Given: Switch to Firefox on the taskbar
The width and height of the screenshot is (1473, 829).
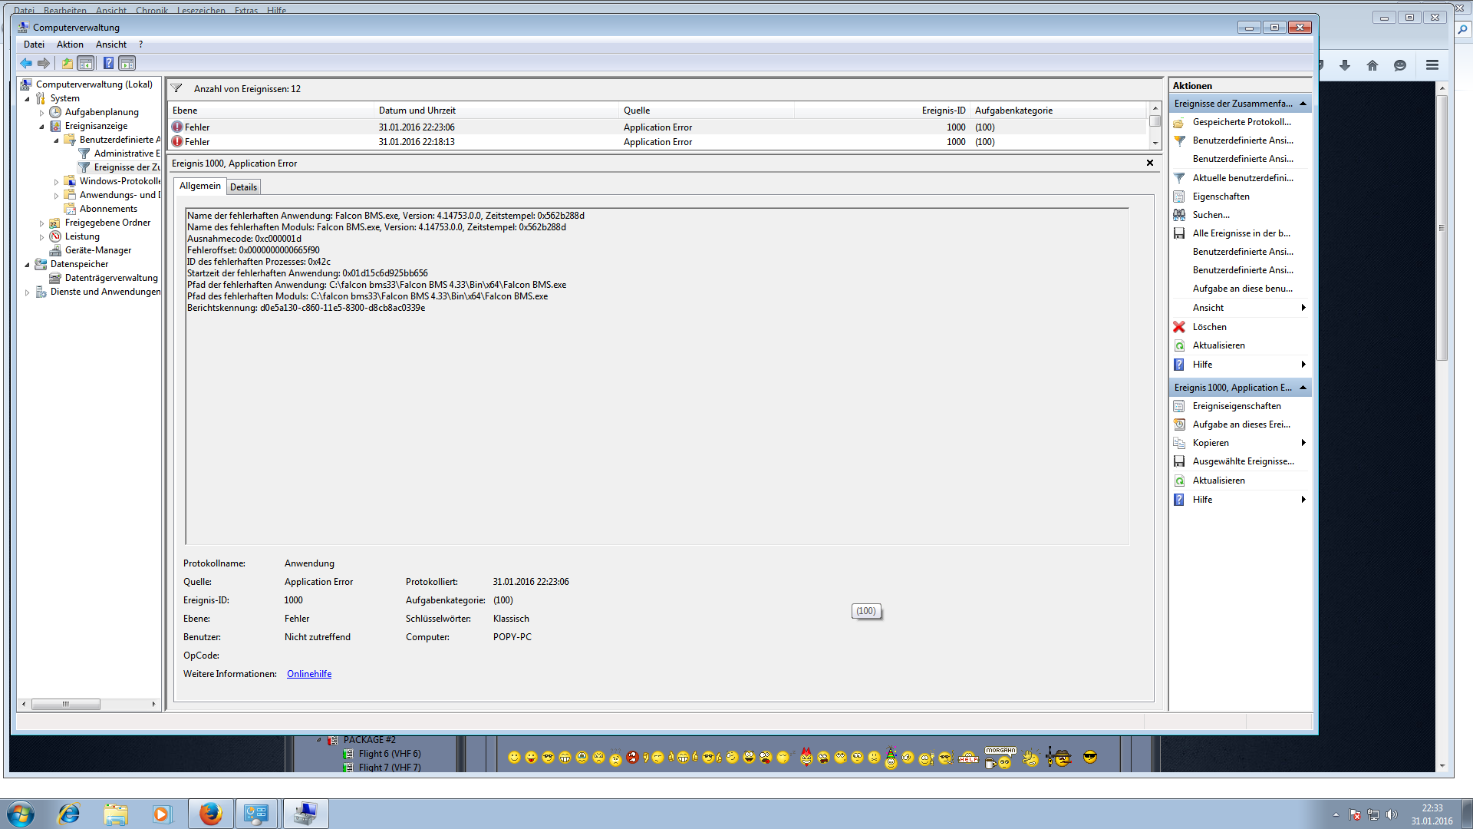Looking at the screenshot, I should [210, 814].
